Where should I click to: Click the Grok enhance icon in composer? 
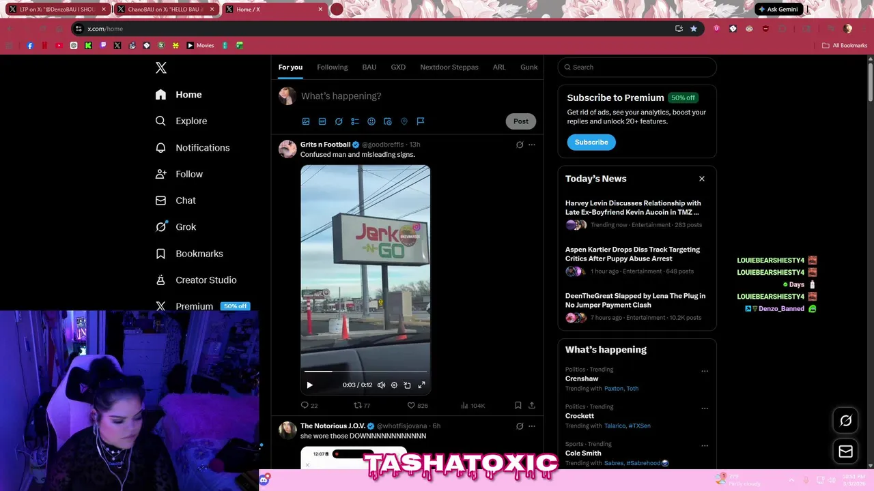339,121
